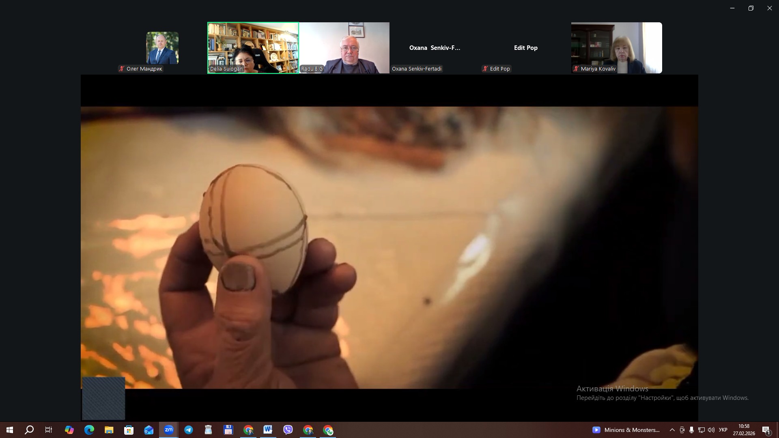Click the system tray microphone icon
The width and height of the screenshot is (779, 438).
coord(691,430)
